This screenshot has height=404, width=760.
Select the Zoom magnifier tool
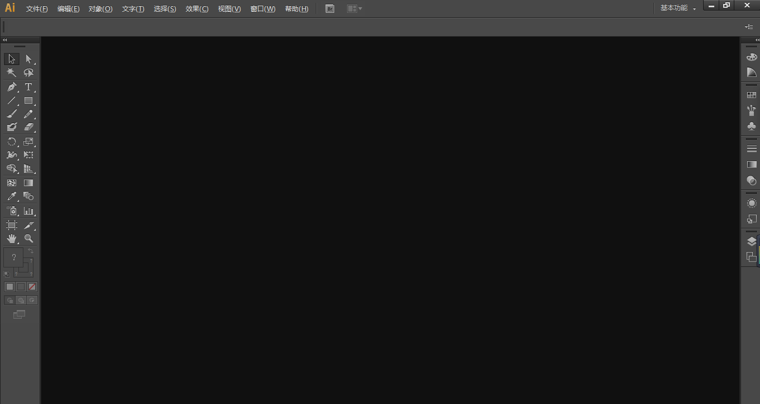click(28, 238)
